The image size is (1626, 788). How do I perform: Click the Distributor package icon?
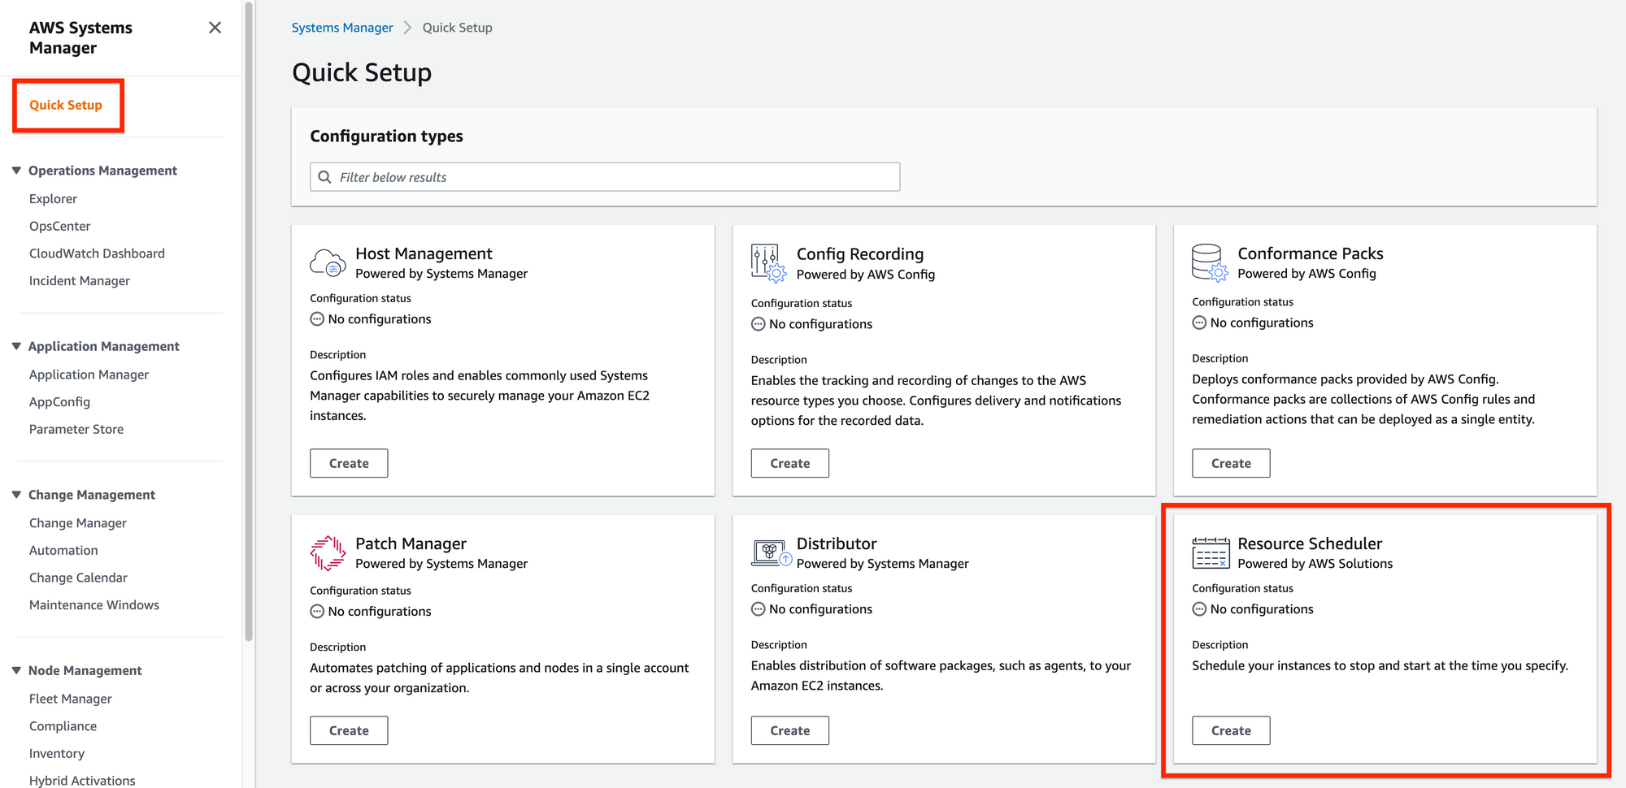(x=772, y=552)
